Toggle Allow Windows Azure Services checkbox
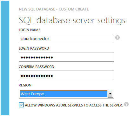This screenshot has width=140, height=116. pyautogui.click(x=21, y=105)
